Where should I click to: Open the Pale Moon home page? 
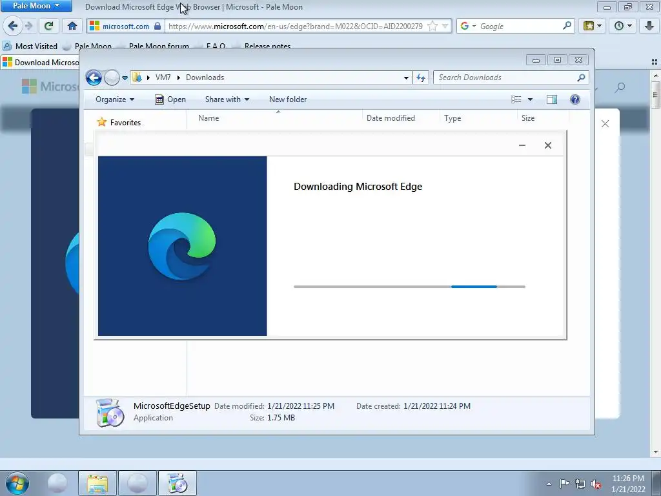pos(72,26)
